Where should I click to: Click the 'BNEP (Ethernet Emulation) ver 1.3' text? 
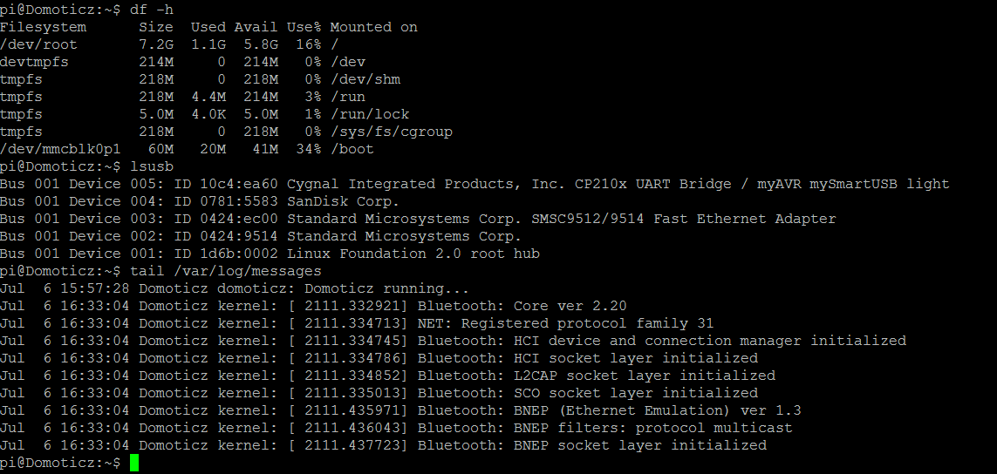click(658, 410)
